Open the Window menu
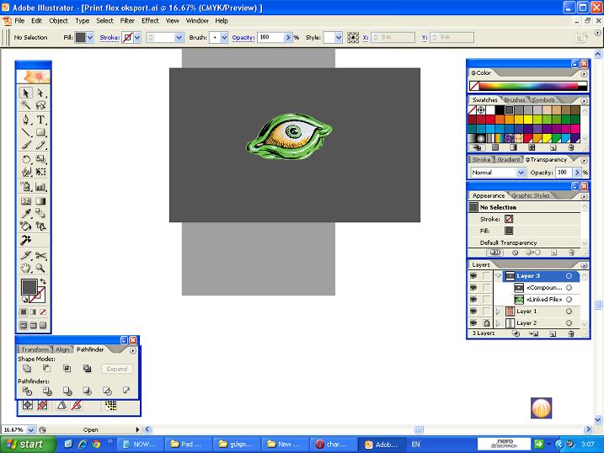The width and height of the screenshot is (604, 453). (x=197, y=21)
